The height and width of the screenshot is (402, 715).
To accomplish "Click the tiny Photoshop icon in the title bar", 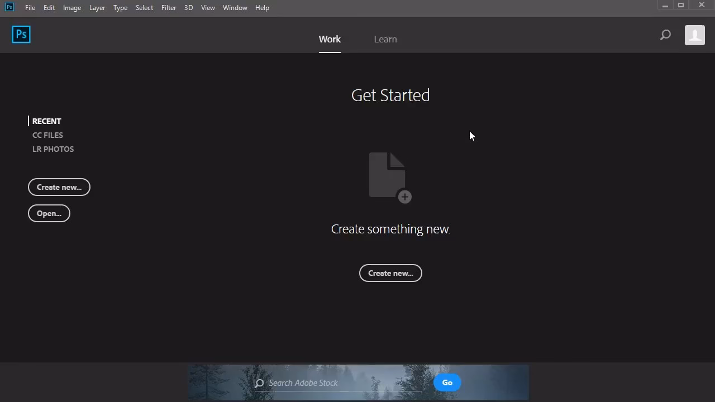I will click(8, 7).
